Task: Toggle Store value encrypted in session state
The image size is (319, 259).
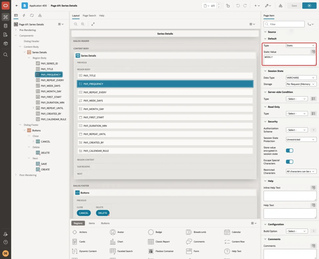Action: coord(289,151)
